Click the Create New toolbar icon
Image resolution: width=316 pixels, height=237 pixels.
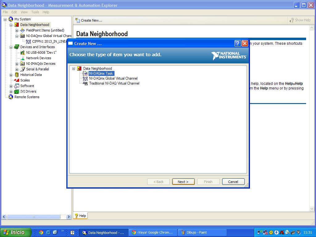point(77,20)
